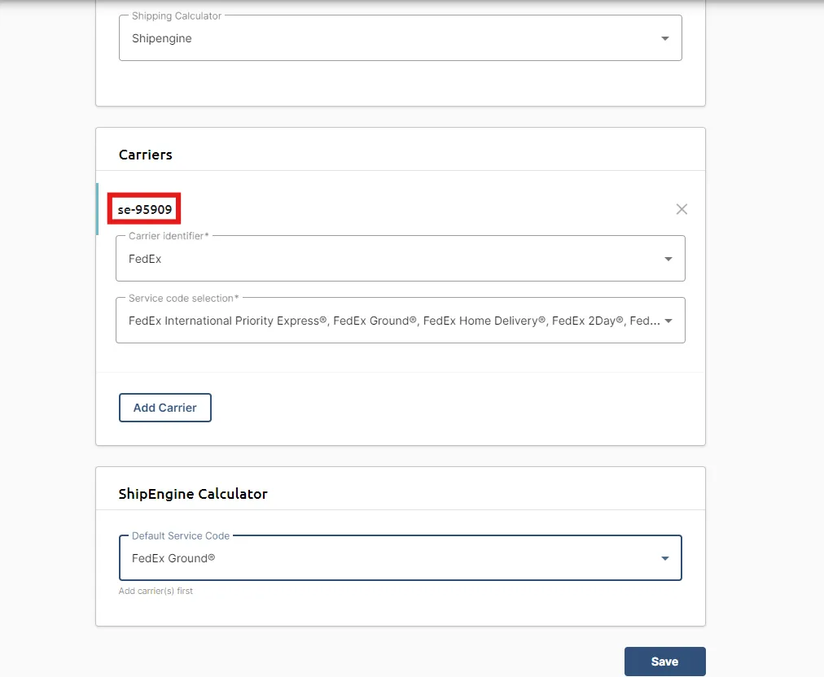
Task: Click the Add Carrier button
Action: (x=165, y=408)
